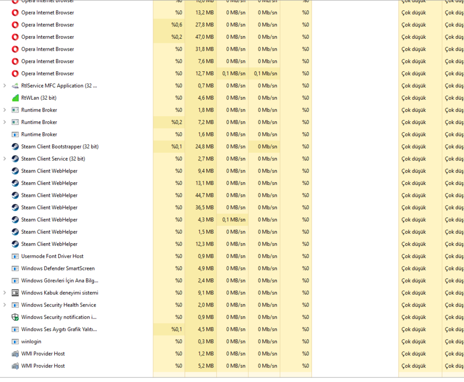Click the Windows Security Health Service icon
This screenshot has height=382, width=464.
click(15, 305)
